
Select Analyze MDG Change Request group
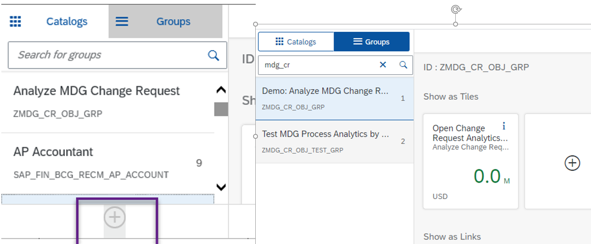(97, 101)
